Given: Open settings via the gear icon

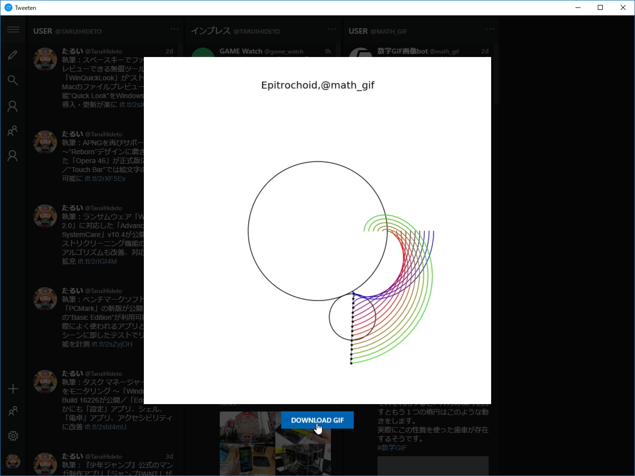Looking at the screenshot, I should 13,436.
